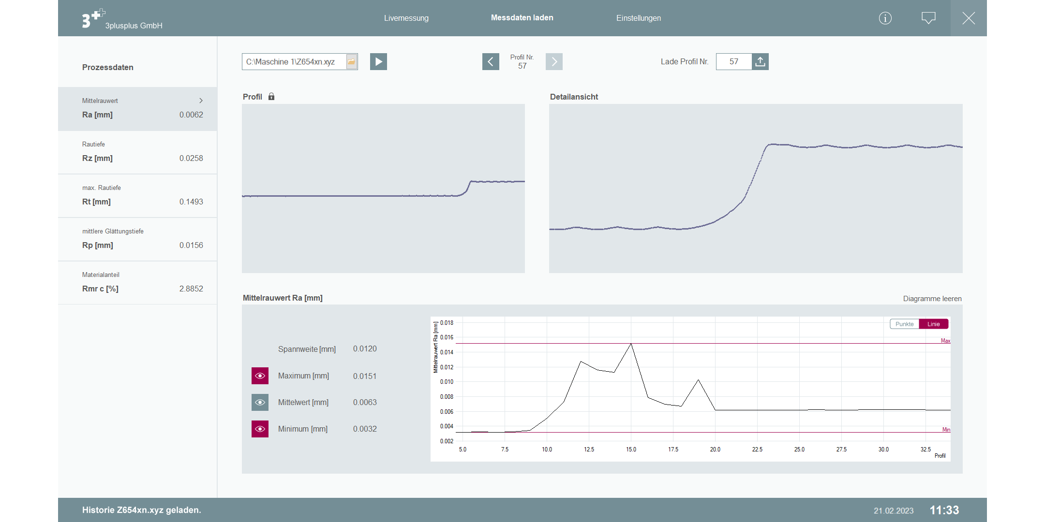The height and width of the screenshot is (522, 1045).
Task: Click the Maximum value 0.0151
Action: tap(365, 376)
